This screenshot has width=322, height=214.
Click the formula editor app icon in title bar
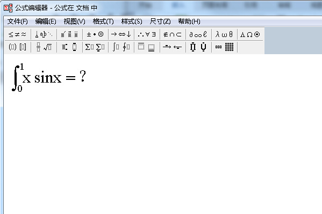(x=8, y=8)
